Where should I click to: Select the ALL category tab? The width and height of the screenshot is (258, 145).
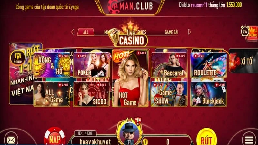tap(86, 32)
